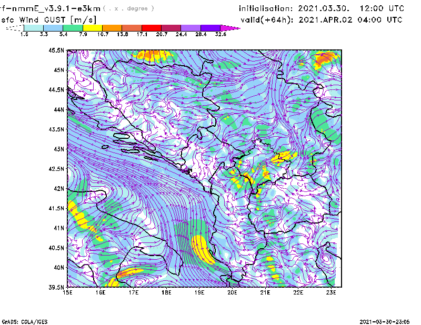Click the 41N latitude label

59,228
